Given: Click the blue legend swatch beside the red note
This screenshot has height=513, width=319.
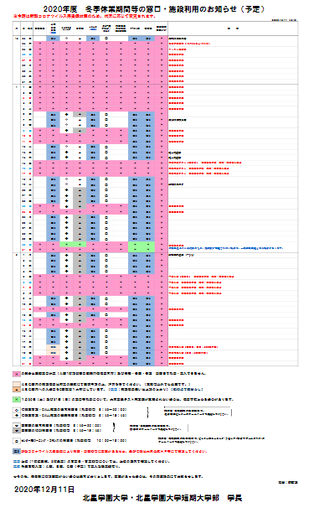Looking at the screenshot, I should tap(17, 452).
